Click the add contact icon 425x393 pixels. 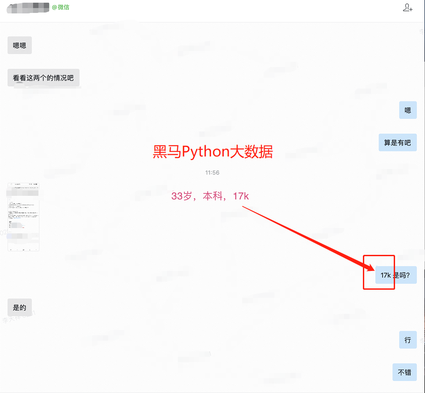pyautogui.click(x=408, y=8)
